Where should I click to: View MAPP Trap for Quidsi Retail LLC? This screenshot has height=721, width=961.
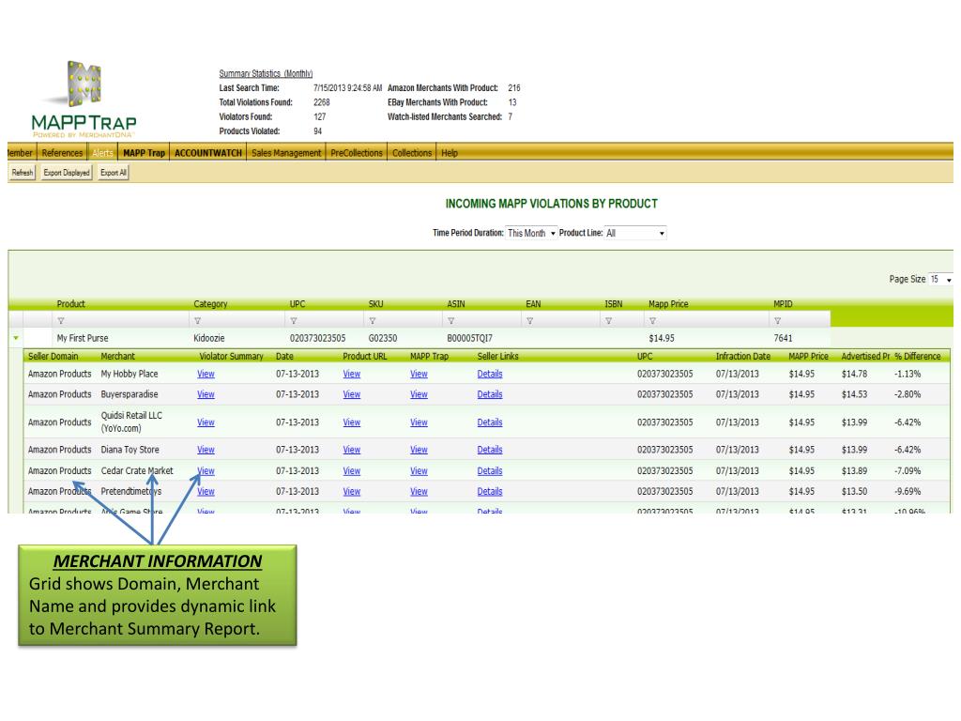(x=419, y=422)
